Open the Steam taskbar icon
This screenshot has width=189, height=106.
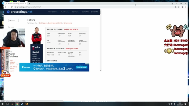coord(22,104)
